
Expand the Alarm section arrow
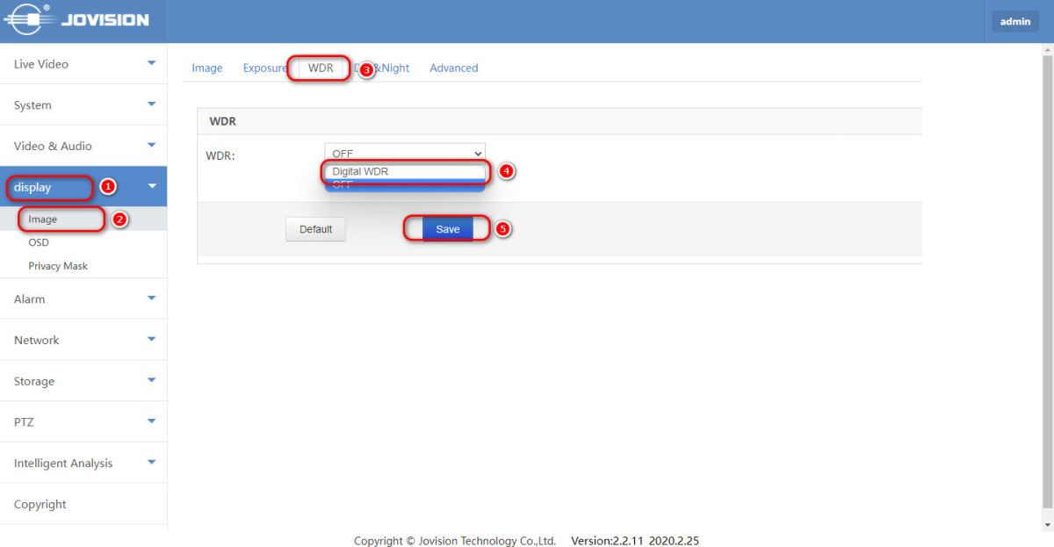[x=151, y=299]
